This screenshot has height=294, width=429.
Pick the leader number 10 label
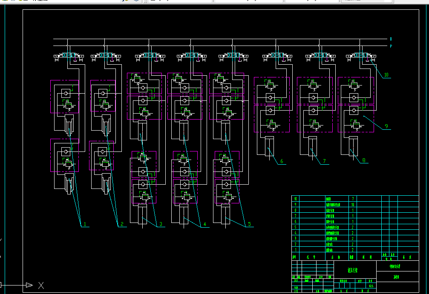click(386, 75)
